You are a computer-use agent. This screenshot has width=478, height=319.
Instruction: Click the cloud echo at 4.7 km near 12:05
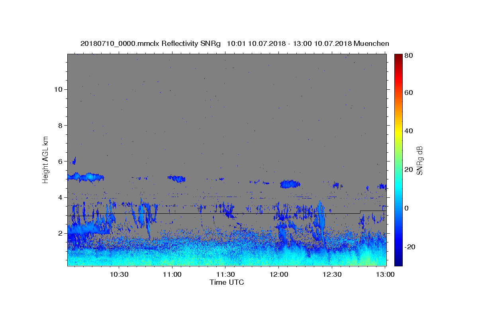click(290, 184)
